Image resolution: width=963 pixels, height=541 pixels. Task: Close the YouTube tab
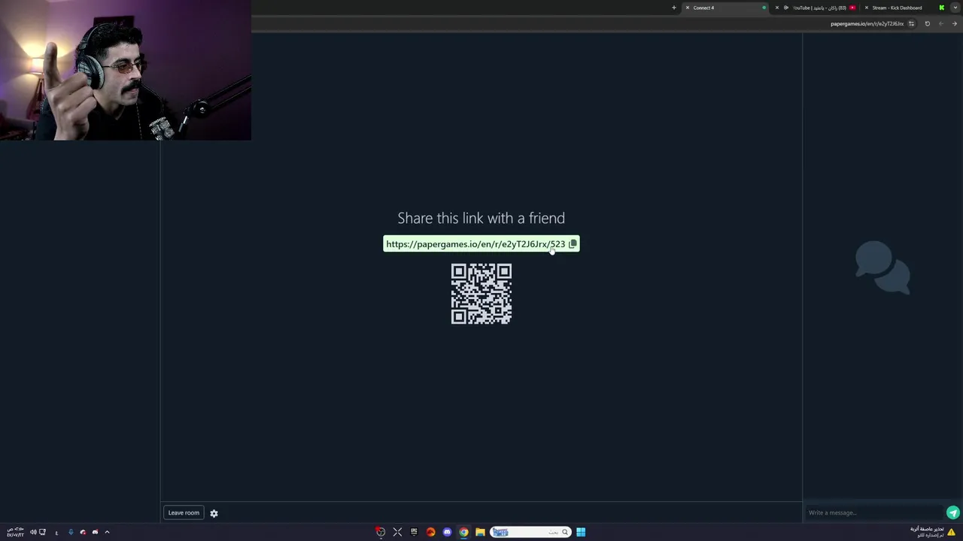pos(777,8)
